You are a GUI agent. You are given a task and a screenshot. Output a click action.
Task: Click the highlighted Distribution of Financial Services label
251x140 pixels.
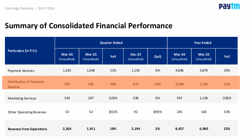(x=26, y=84)
